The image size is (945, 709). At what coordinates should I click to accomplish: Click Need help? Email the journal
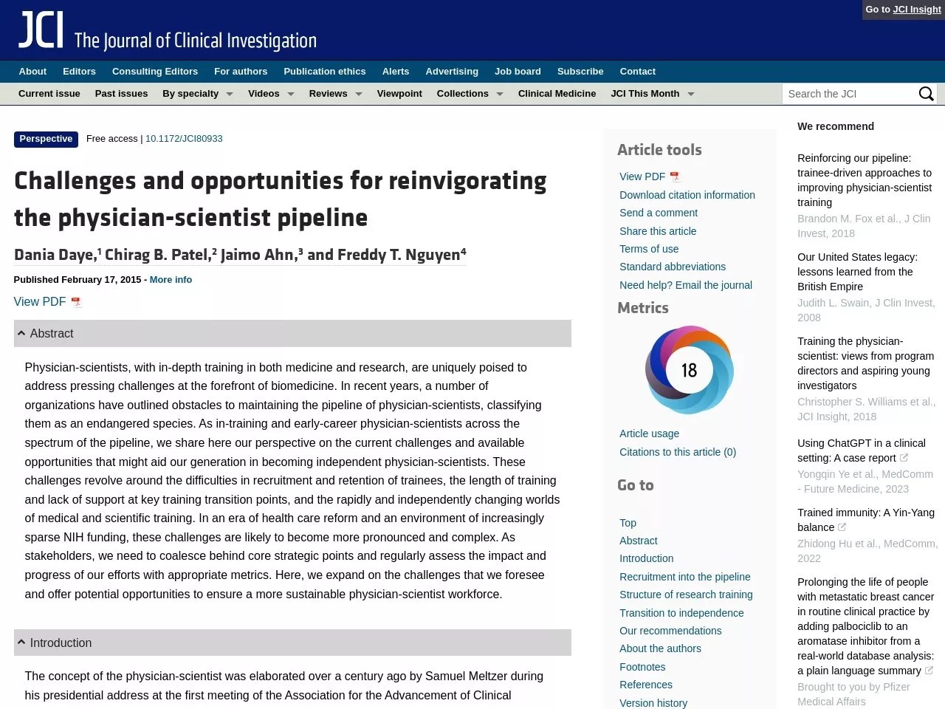click(x=686, y=285)
